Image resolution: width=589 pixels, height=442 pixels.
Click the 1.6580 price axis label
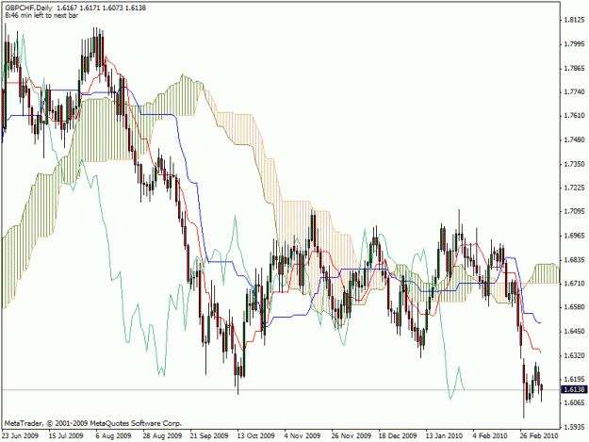[x=575, y=307]
